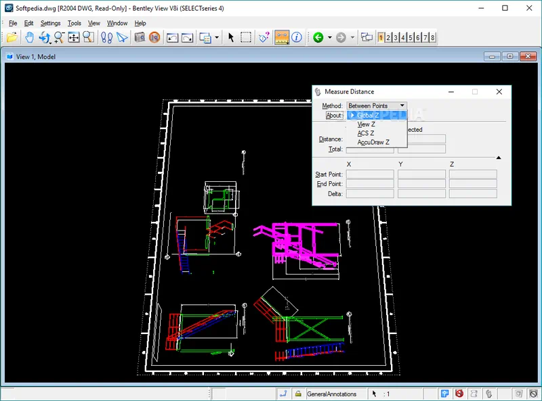This screenshot has height=401, width=542.
Task: Click the Total distance field
Action: pos(370,149)
